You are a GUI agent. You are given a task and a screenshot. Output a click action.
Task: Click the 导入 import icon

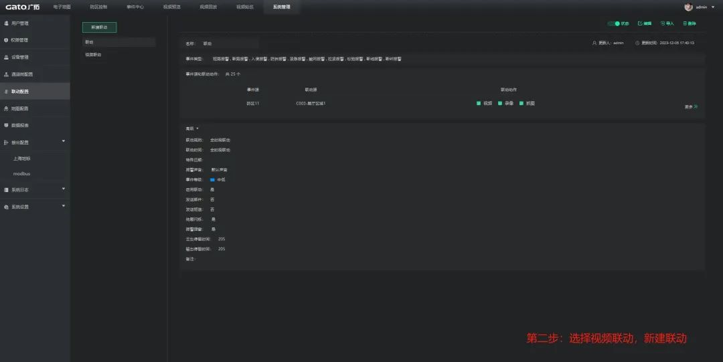663,23
